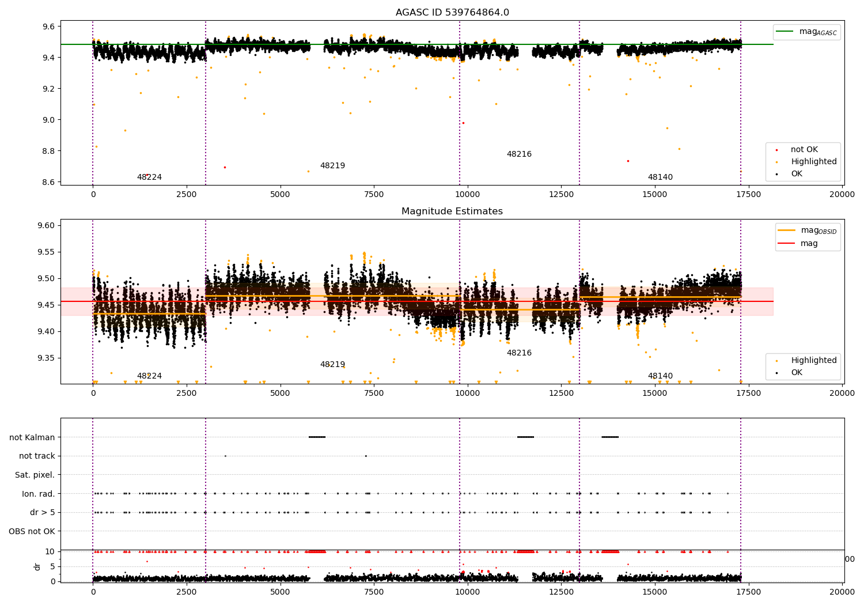Click the y-axis tick 9.2 in AGASC ID plot
This screenshot has height=605, width=864.
pyautogui.click(x=49, y=89)
